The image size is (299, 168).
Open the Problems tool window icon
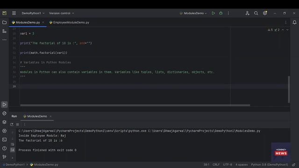[4, 148]
